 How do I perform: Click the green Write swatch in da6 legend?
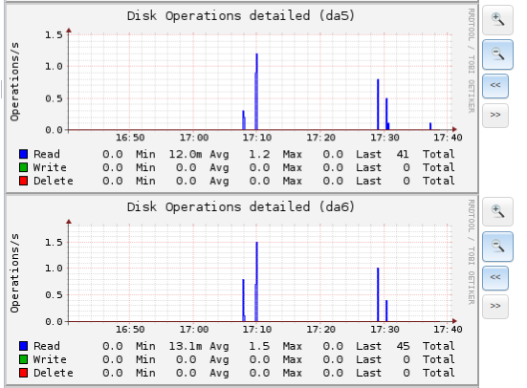coord(24,359)
